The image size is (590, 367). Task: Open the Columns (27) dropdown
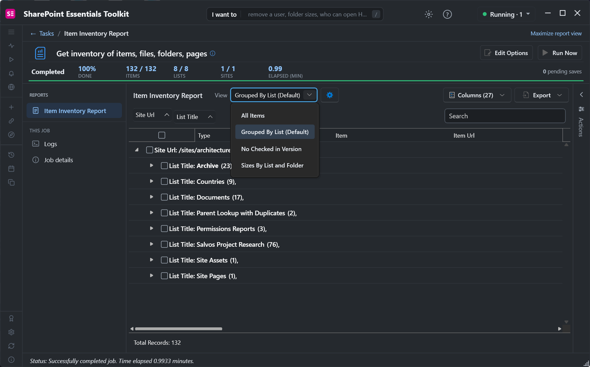pos(477,95)
